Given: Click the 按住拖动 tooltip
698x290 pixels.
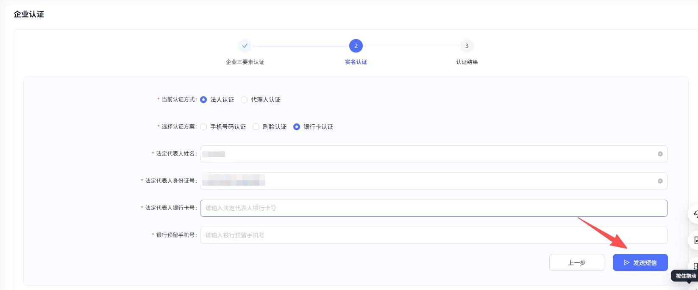Looking at the screenshot, I should pyautogui.click(x=685, y=276).
